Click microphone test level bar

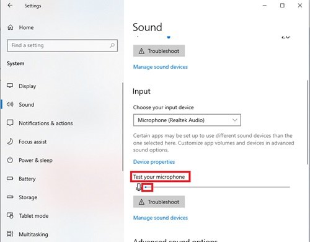217,187
